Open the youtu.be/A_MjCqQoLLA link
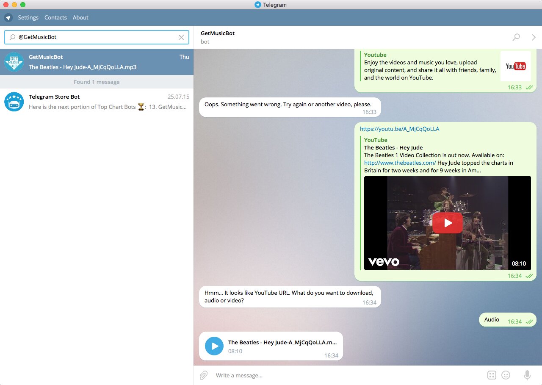Image resolution: width=542 pixels, height=385 pixels. click(x=399, y=129)
